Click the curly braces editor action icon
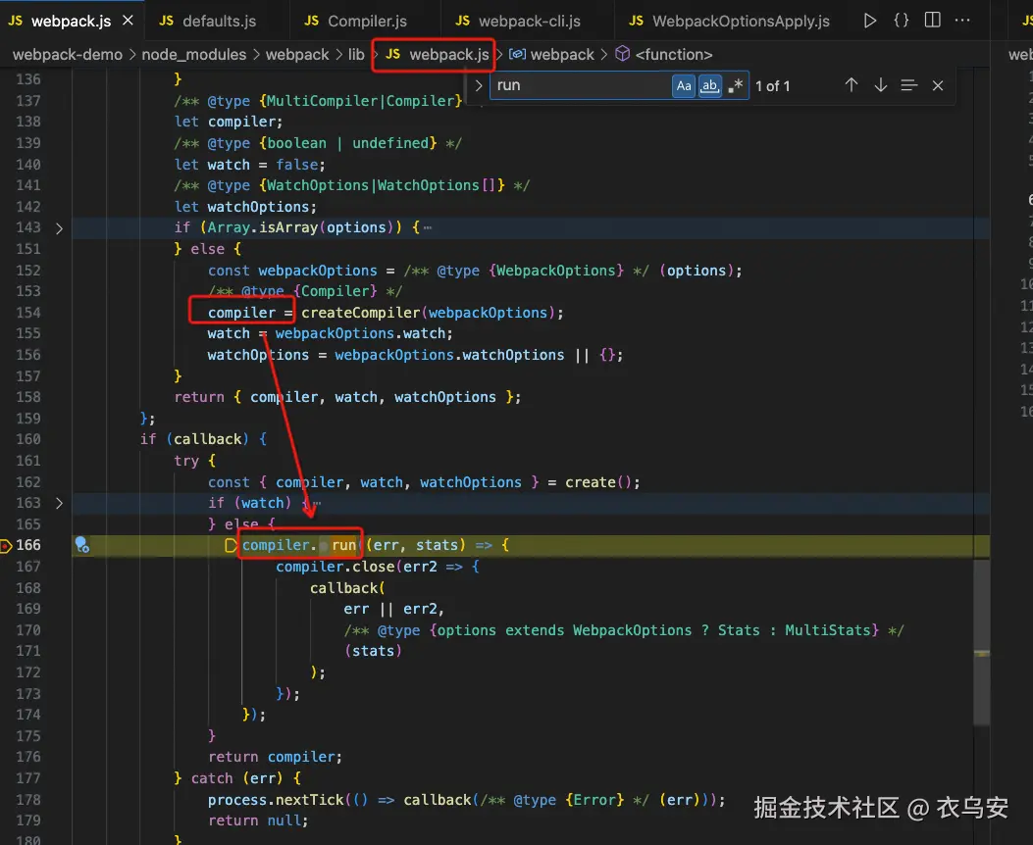Viewport: 1033px width, 845px height. coord(902,21)
